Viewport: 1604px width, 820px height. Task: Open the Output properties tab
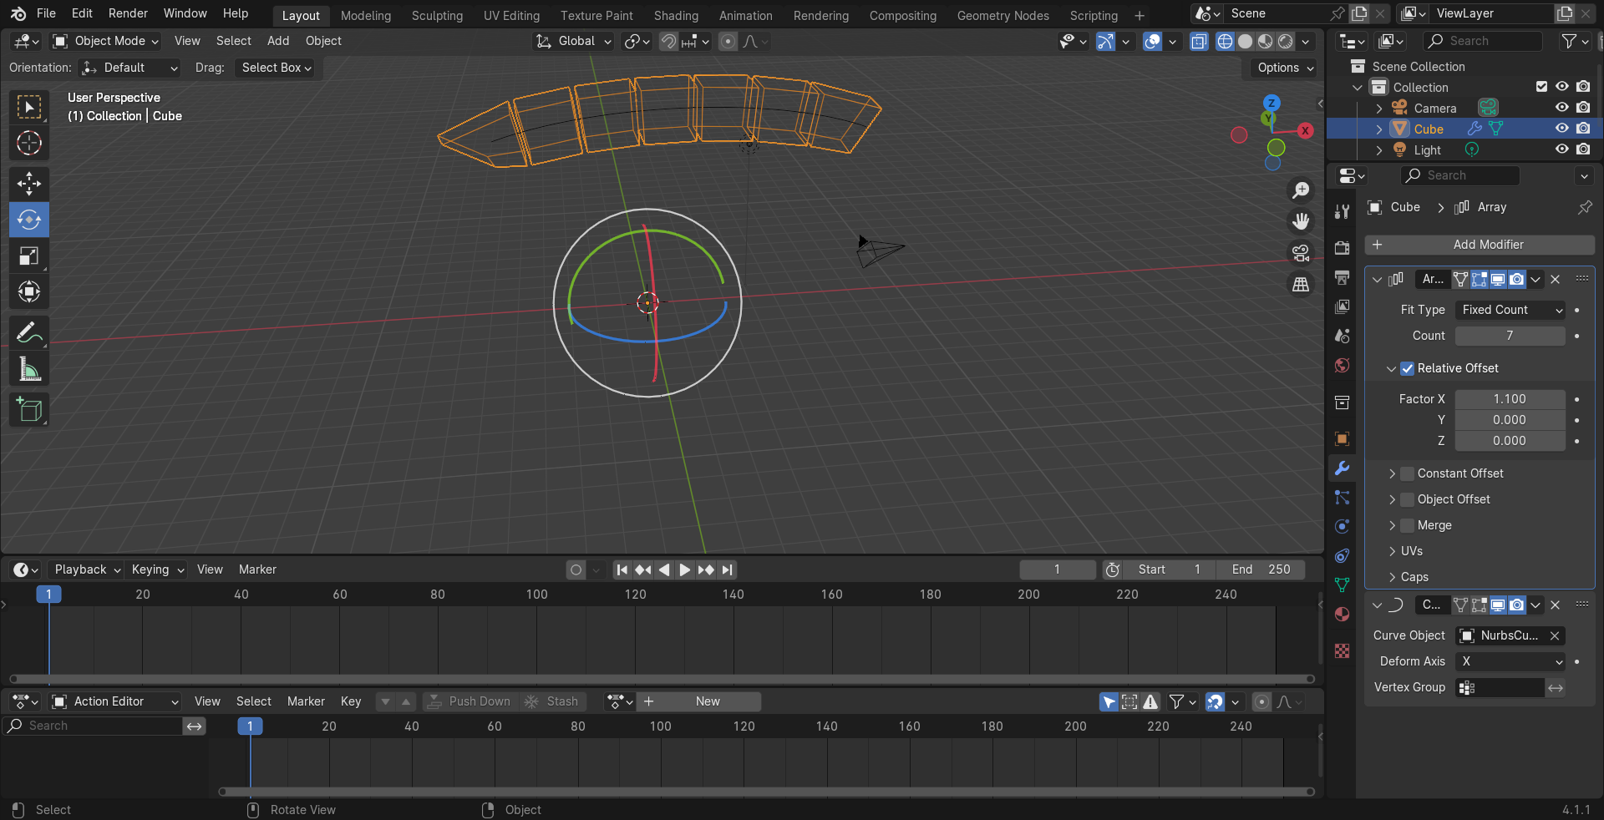tap(1342, 277)
